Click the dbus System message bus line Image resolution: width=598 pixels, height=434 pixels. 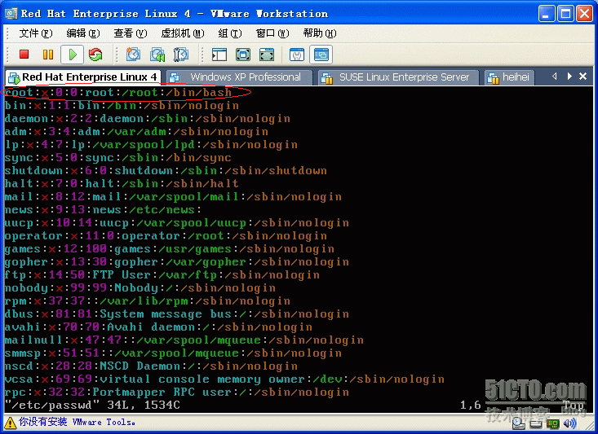coord(176,314)
